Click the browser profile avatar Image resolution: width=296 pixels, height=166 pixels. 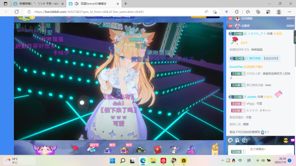[x=279, y=12]
